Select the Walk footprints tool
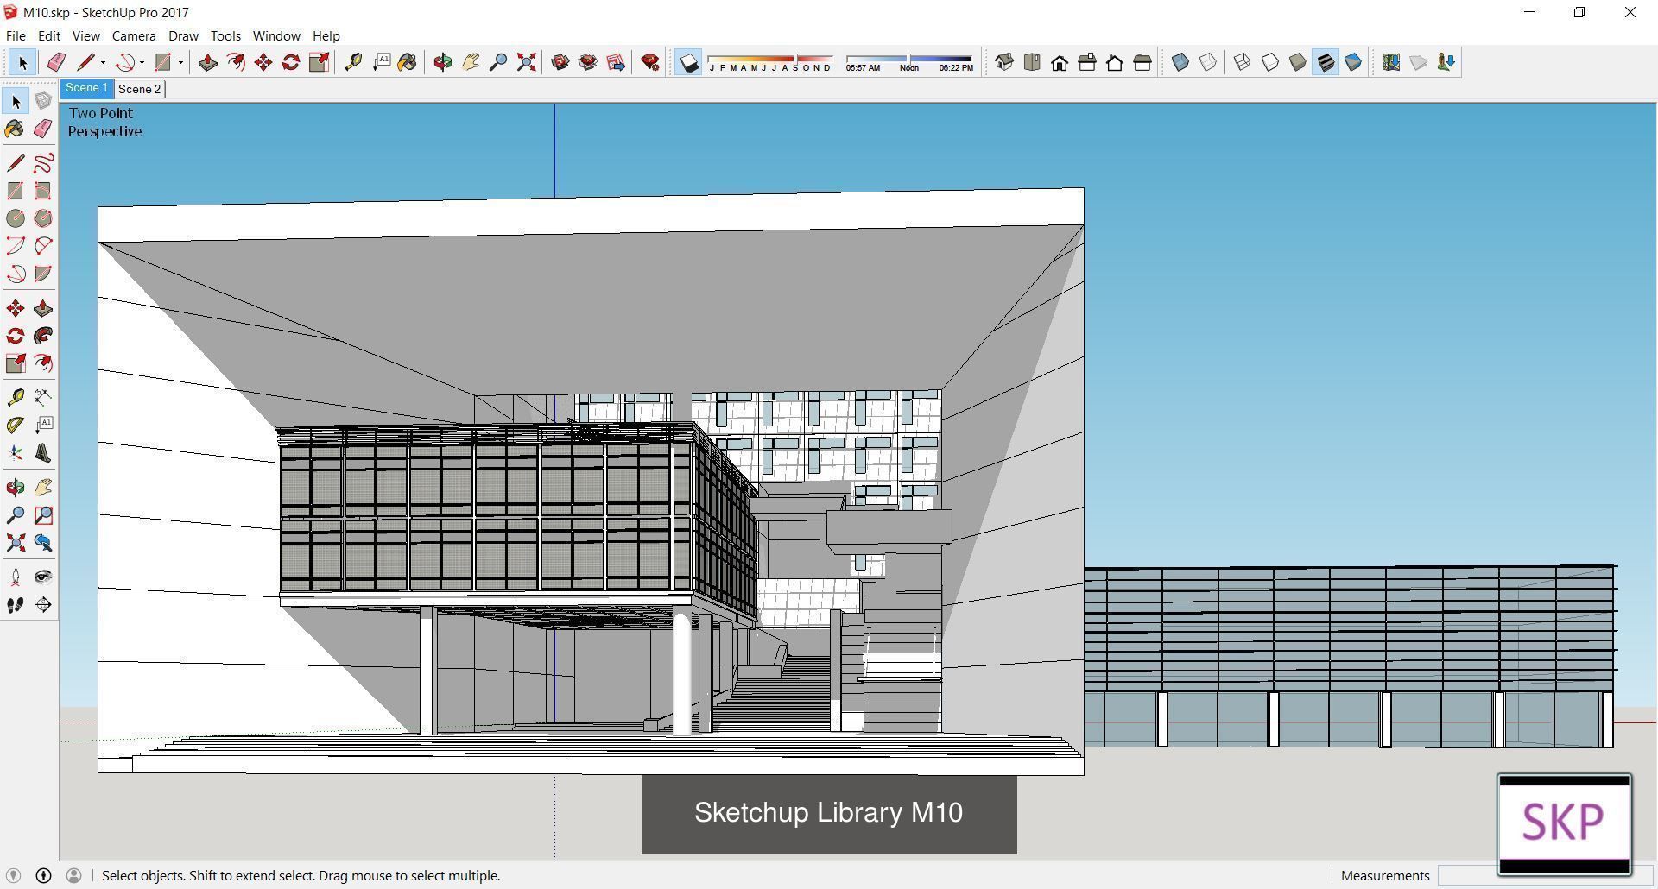This screenshot has width=1658, height=889. click(16, 605)
